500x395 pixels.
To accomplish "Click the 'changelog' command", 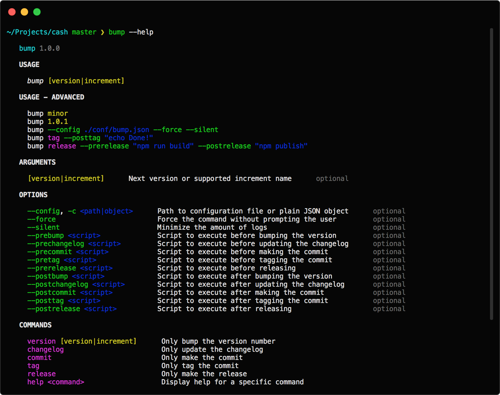I will [x=45, y=349].
